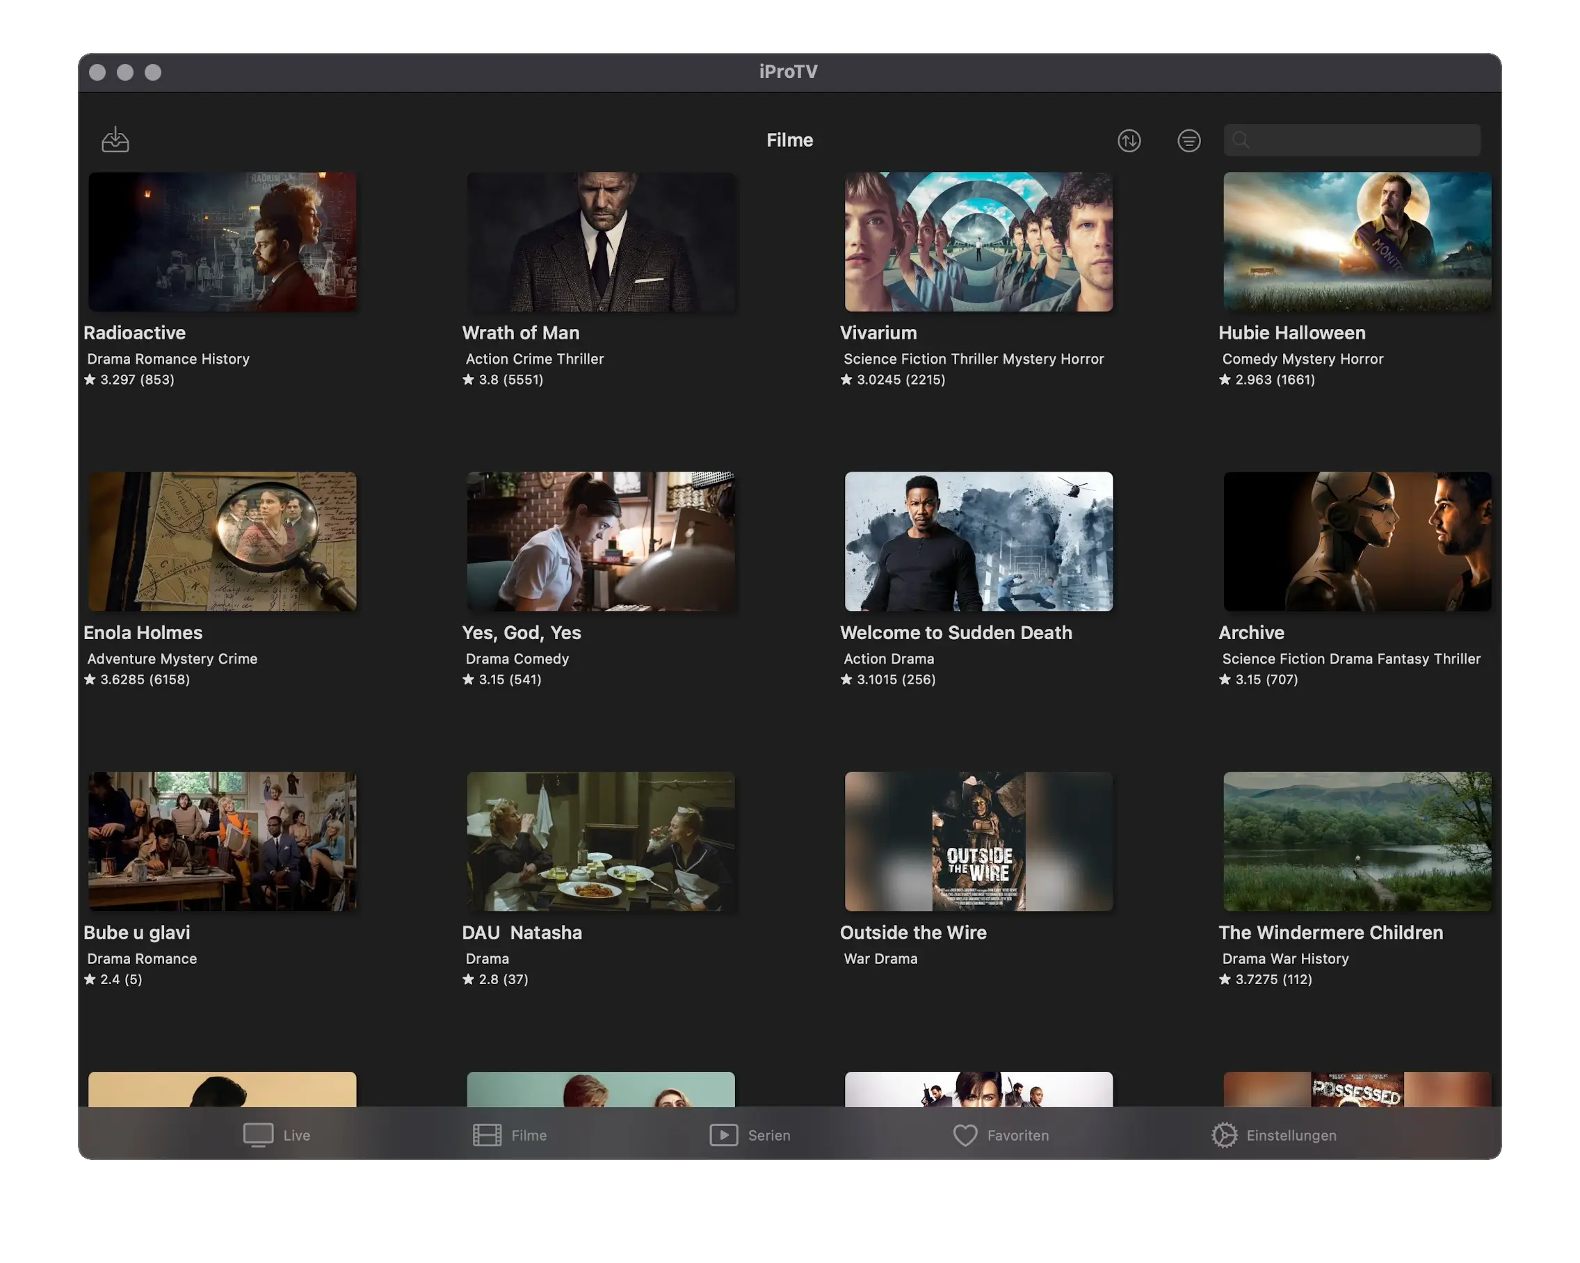This screenshot has width=1580, height=1263.
Task: Click the magnifier icon in search field
Action: [1240, 140]
